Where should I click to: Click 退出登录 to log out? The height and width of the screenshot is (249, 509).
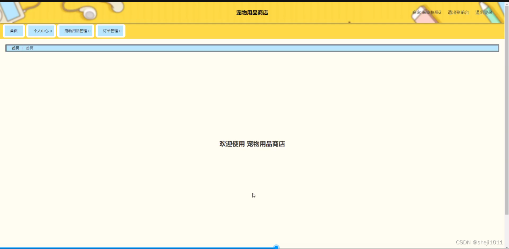pyautogui.click(x=483, y=12)
